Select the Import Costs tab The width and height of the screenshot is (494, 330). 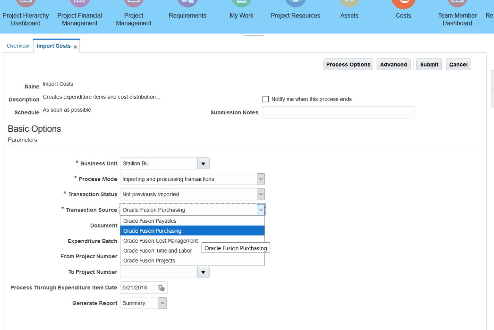(x=54, y=46)
